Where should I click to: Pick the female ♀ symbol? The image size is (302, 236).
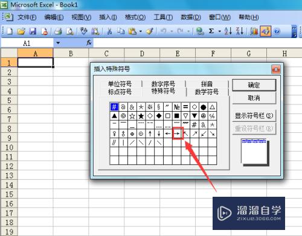click(114, 133)
